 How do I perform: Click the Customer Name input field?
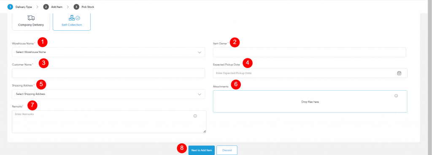(x=108, y=73)
